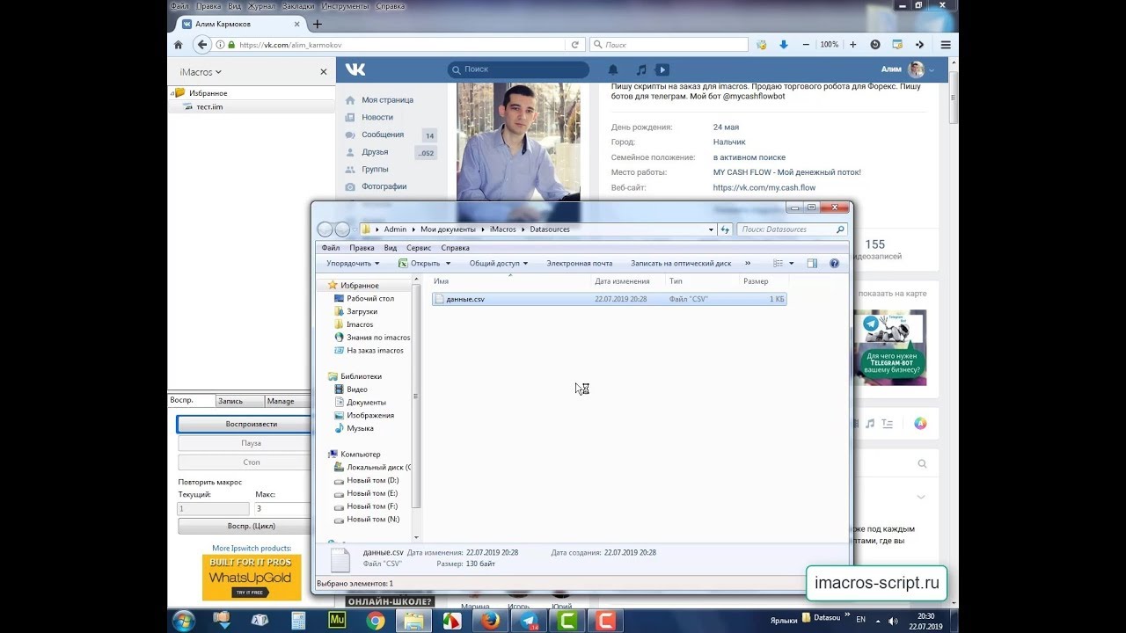Open Группы in the VK menu
Viewport: 1126px width, 633px height.
(x=375, y=169)
